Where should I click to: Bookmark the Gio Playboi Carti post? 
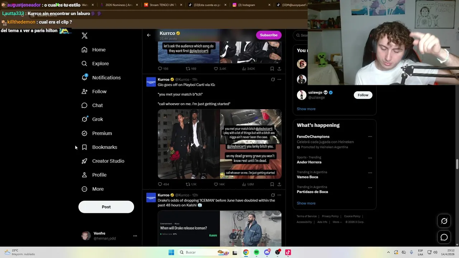tap(272, 184)
